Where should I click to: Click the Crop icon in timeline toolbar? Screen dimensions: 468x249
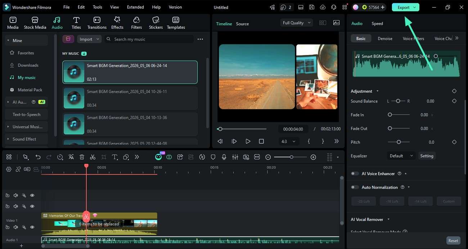tap(104, 157)
